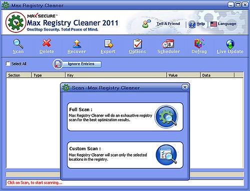Launch the Defrag cubes icon
This screenshot has height=191, width=250.
[199, 43]
